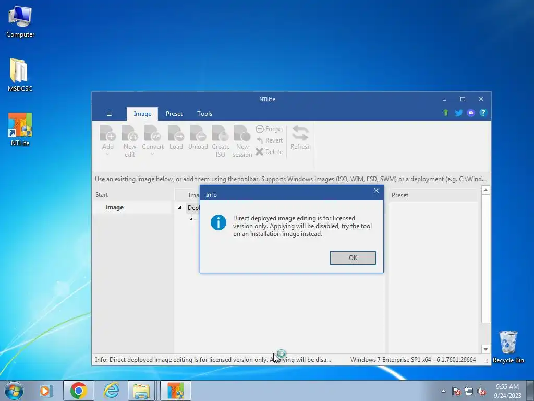Open the MSDCSC desktop folder

point(20,75)
